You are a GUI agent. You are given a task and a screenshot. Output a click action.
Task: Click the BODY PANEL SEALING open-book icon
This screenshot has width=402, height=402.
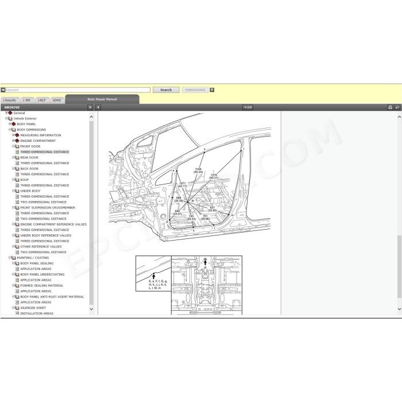click(x=17, y=263)
